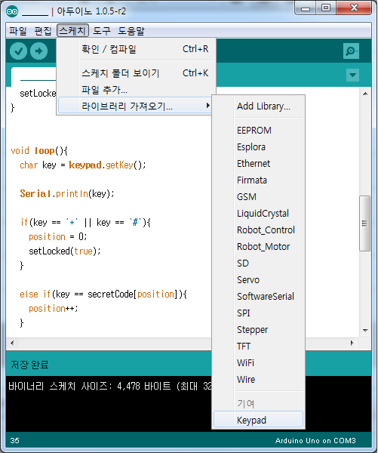Image resolution: width=378 pixels, height=453 pixels.
Task: Click the editor scroll down arrow
Action: coord(365,330)
